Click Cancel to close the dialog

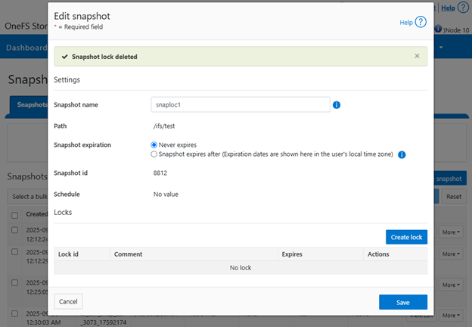point(68,301)
